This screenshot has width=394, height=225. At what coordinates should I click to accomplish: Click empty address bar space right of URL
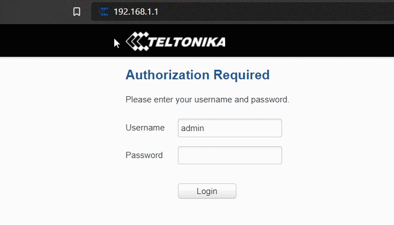point(270,12)
